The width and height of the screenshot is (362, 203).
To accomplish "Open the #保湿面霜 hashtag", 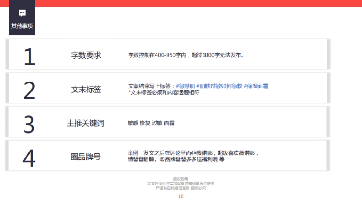I will [x=256, y=86].
